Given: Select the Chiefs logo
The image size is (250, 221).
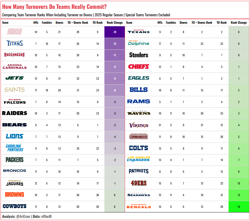Looking at the screenshot, I should point(138,67).
